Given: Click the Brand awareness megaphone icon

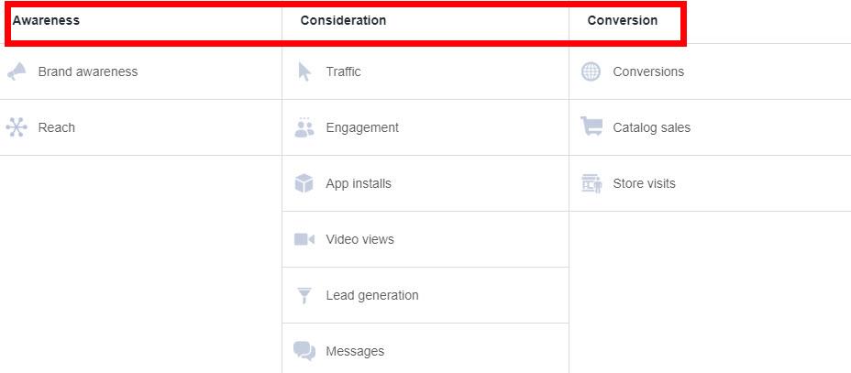Looking at the screenshot, I should [17, 71].
